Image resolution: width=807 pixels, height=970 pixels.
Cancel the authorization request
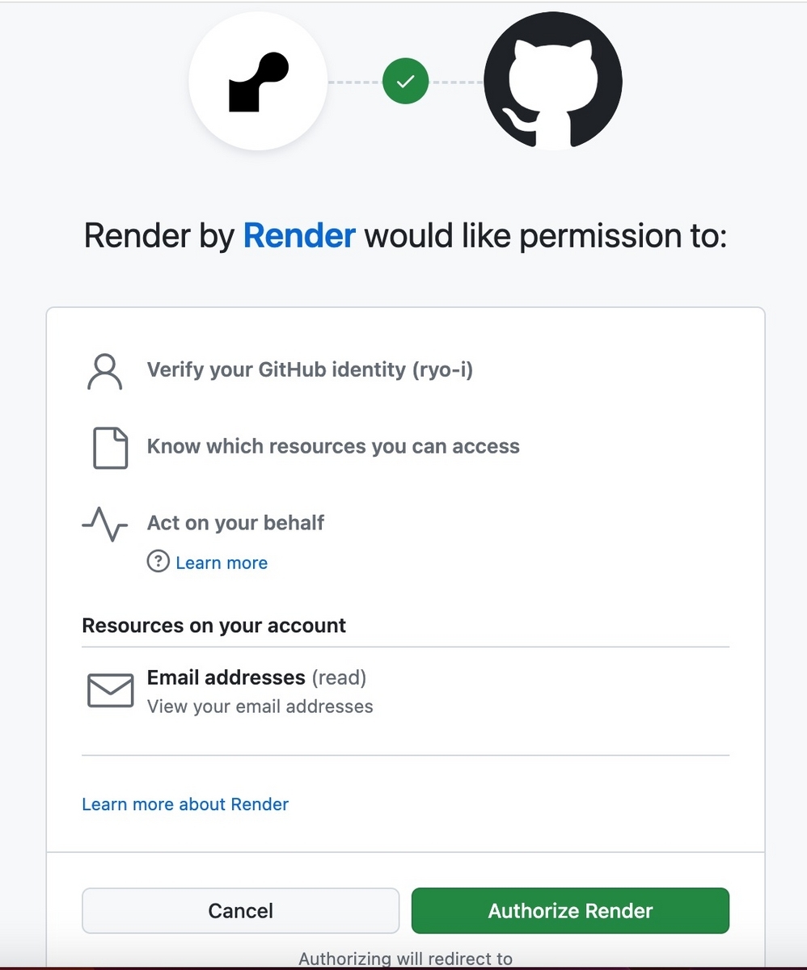(241, 911)
